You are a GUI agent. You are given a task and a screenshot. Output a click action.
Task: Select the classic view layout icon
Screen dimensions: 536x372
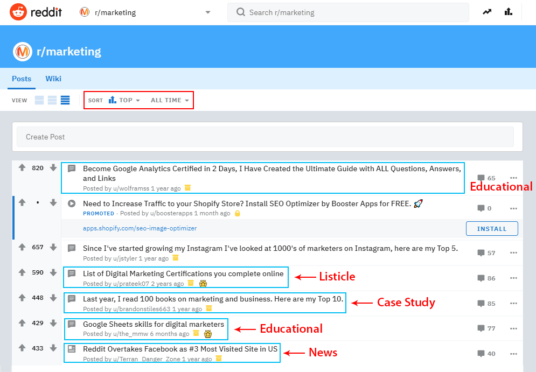coord(52,100)
